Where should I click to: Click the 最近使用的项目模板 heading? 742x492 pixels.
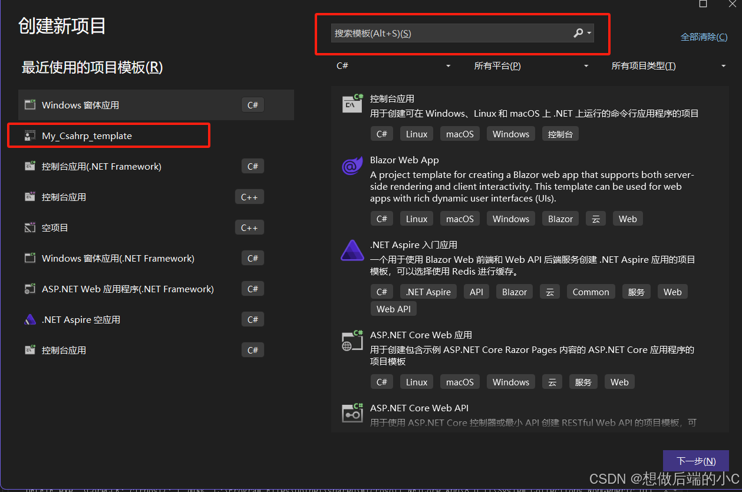tap(92, 67)
